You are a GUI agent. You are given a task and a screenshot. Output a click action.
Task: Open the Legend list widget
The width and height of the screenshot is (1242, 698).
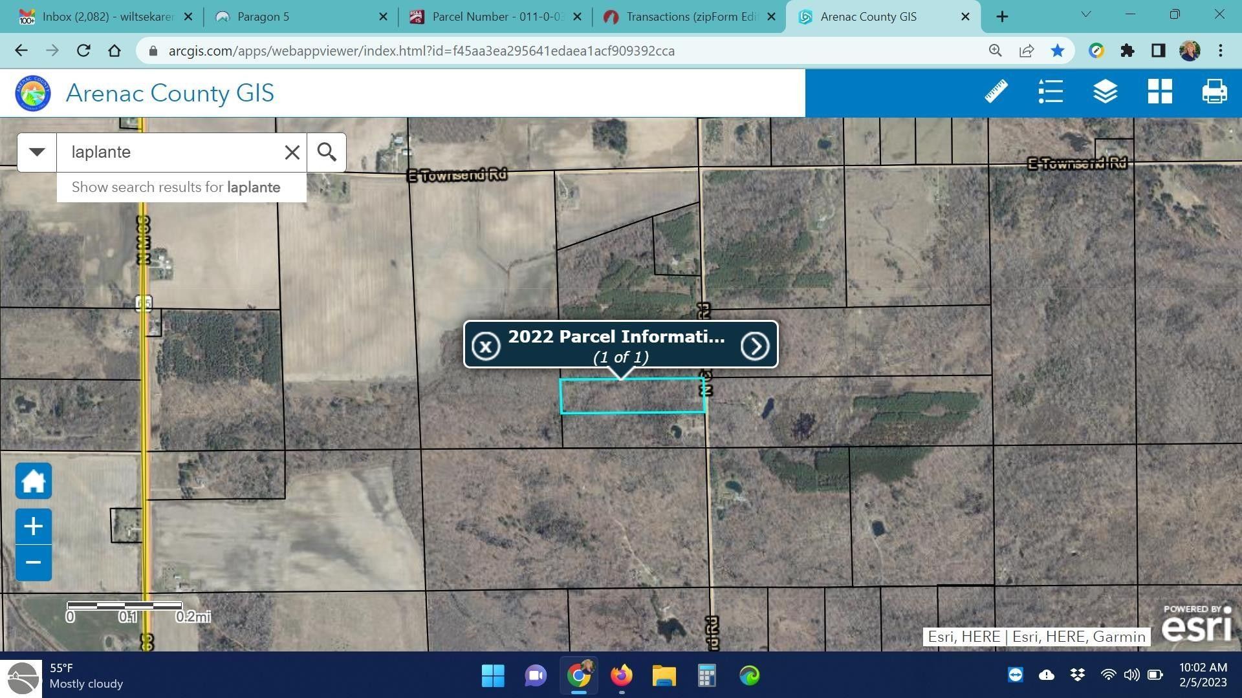(1051, 92)
